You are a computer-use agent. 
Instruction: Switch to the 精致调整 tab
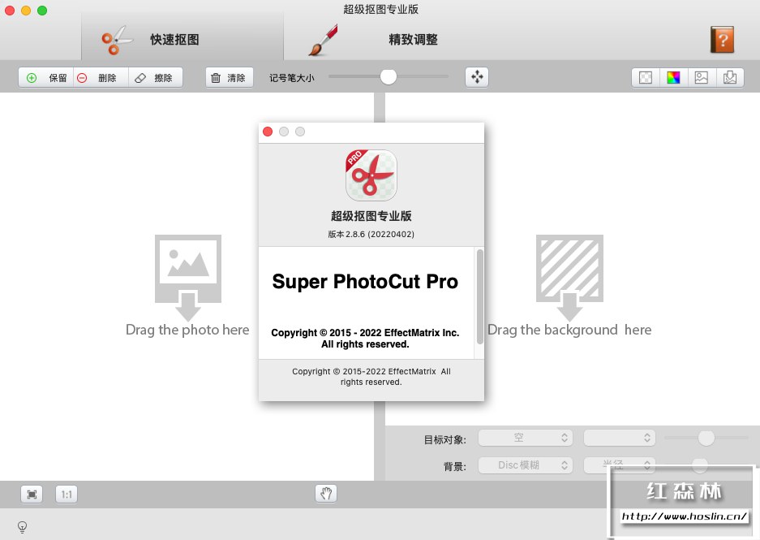pos(414,39)
